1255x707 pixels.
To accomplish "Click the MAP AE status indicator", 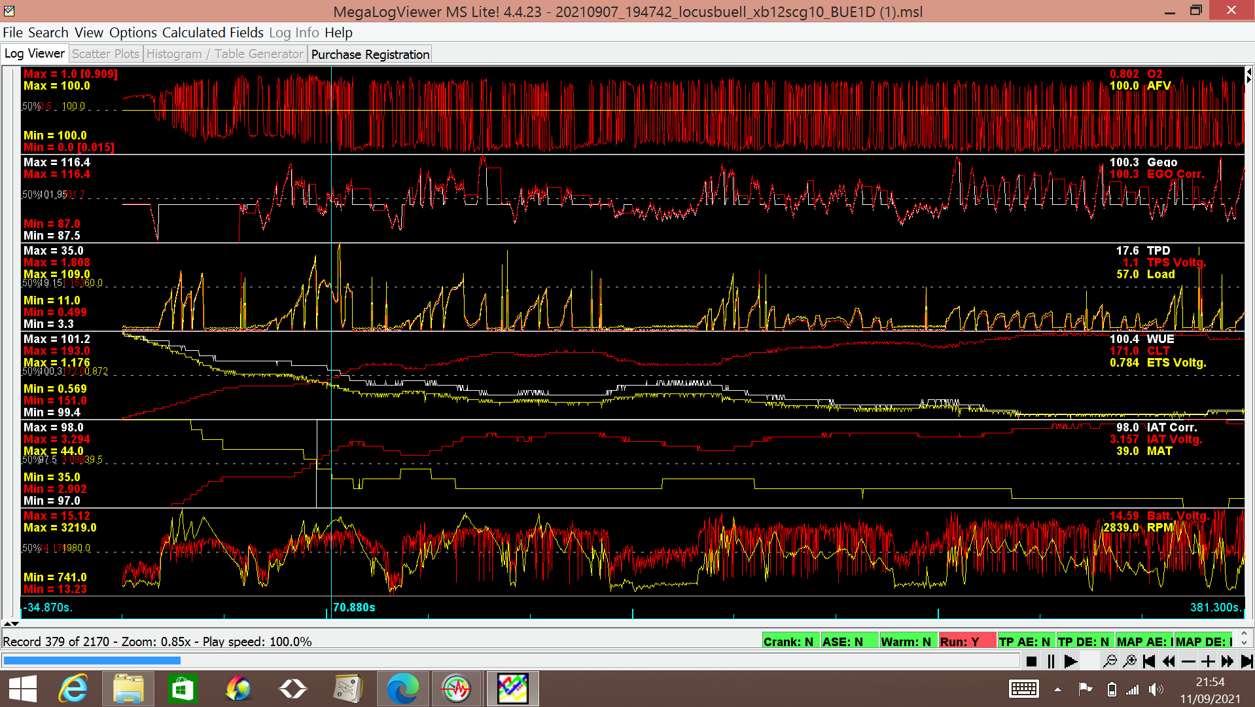I will click(x=1144, y=642).
